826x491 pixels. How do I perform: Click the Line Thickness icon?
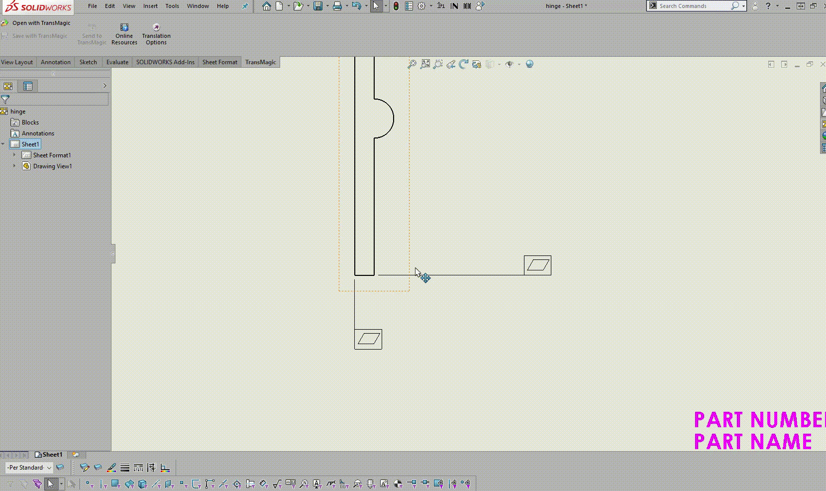click(125, 468)
